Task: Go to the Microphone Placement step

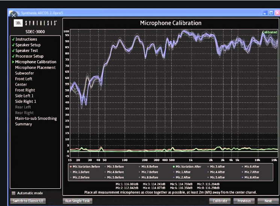Action: coord(35,67)
